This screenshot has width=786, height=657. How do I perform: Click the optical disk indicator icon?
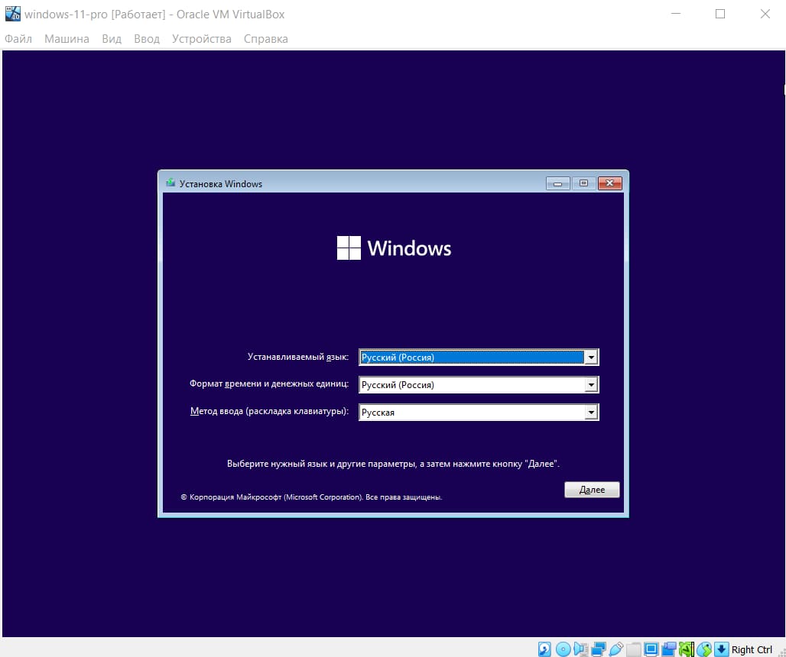point(563,649)
